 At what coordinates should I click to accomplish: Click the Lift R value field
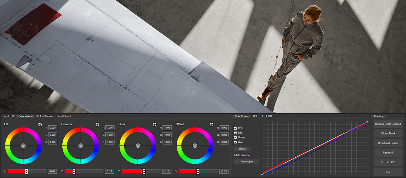tap(53, 128)
